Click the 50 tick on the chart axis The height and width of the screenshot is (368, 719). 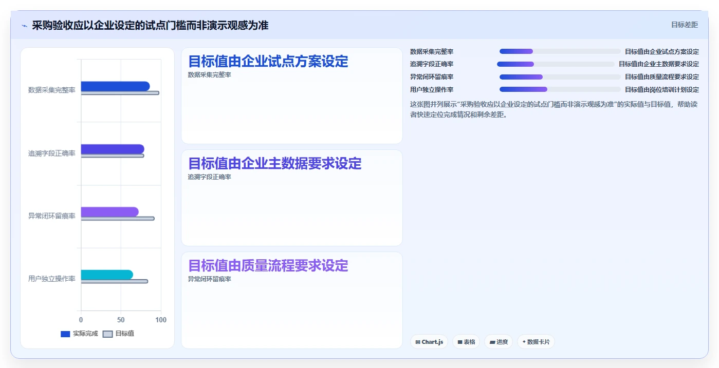click(121, 320)
